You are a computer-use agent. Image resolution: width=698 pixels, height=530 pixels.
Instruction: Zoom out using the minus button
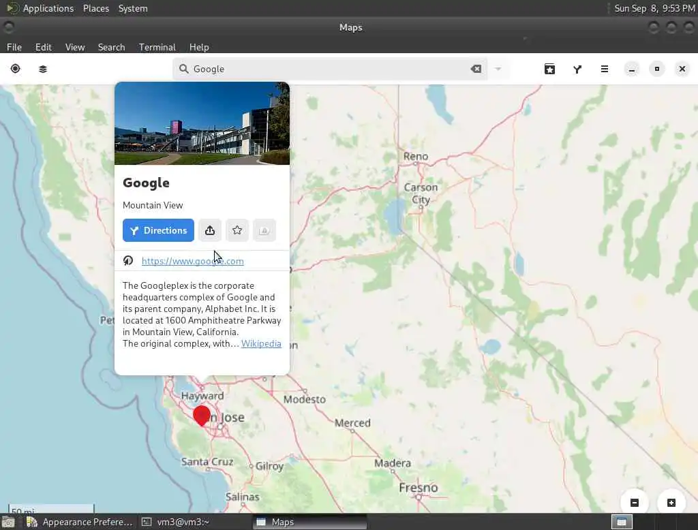coord(635,502)
